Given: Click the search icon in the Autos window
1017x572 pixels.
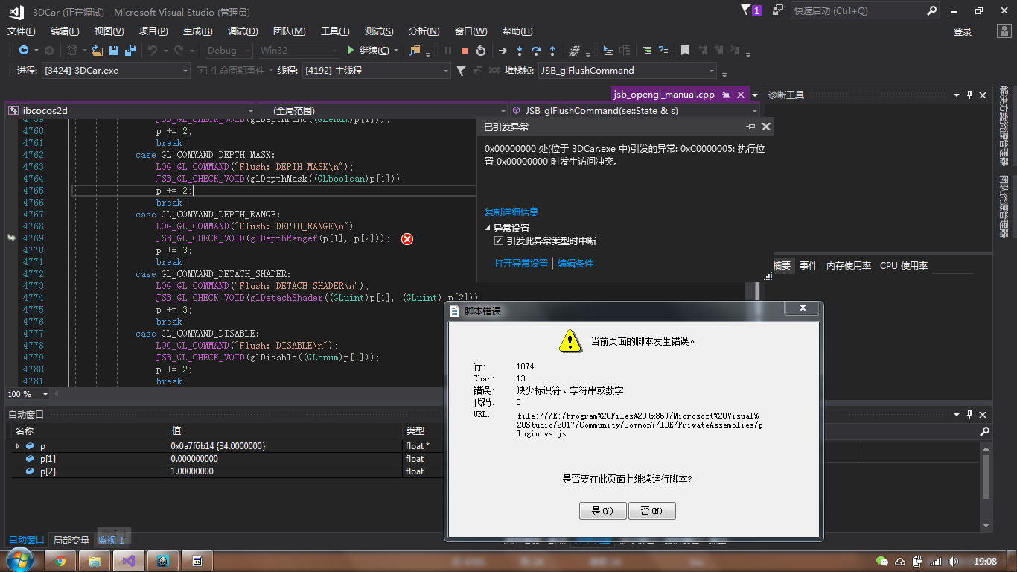Looking at the screenshot, I should 984,431.
